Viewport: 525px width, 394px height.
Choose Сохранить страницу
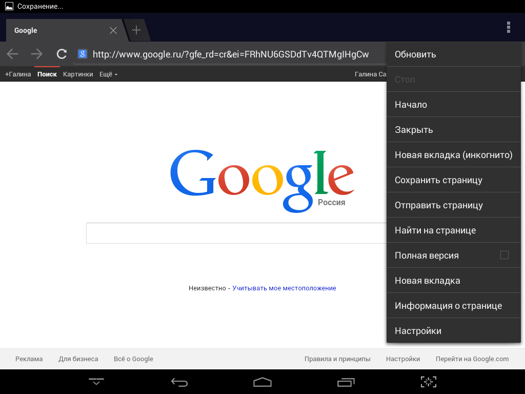coord(454,180)
